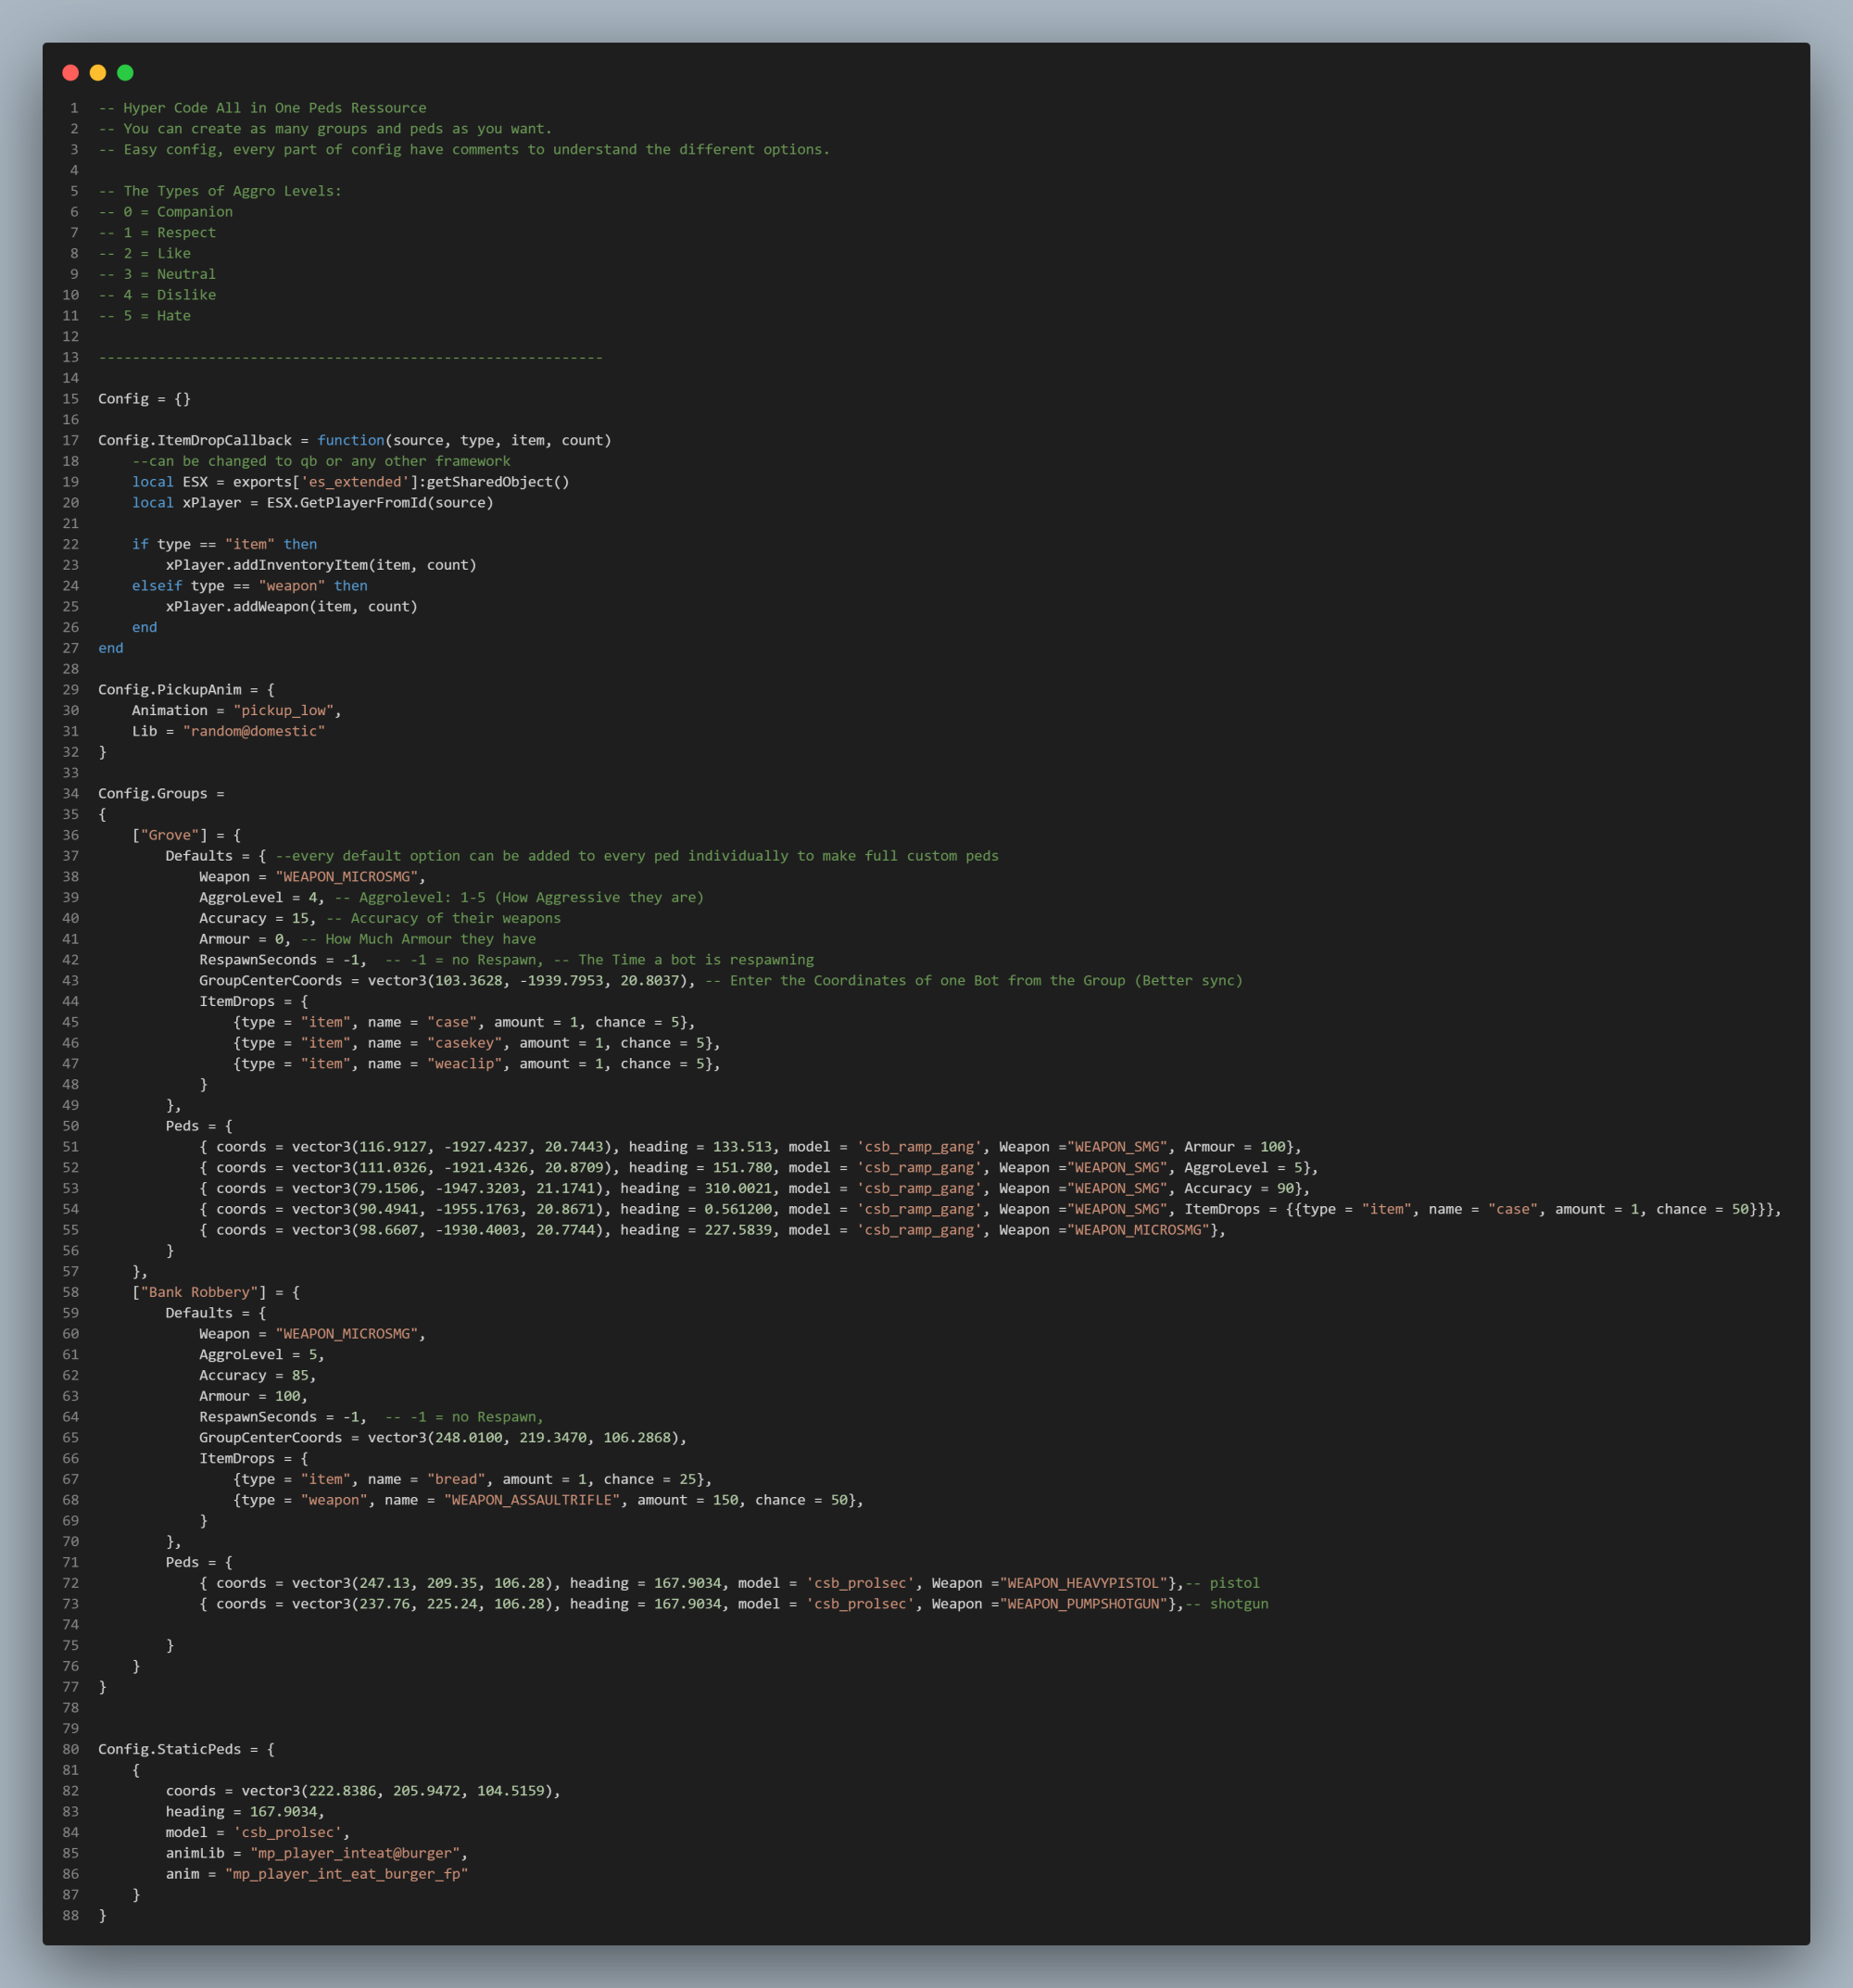The height and width of the screenshot is (1988, 1853).
Task: Click line number 58 in gutter
Action: tap(71, 1292)
